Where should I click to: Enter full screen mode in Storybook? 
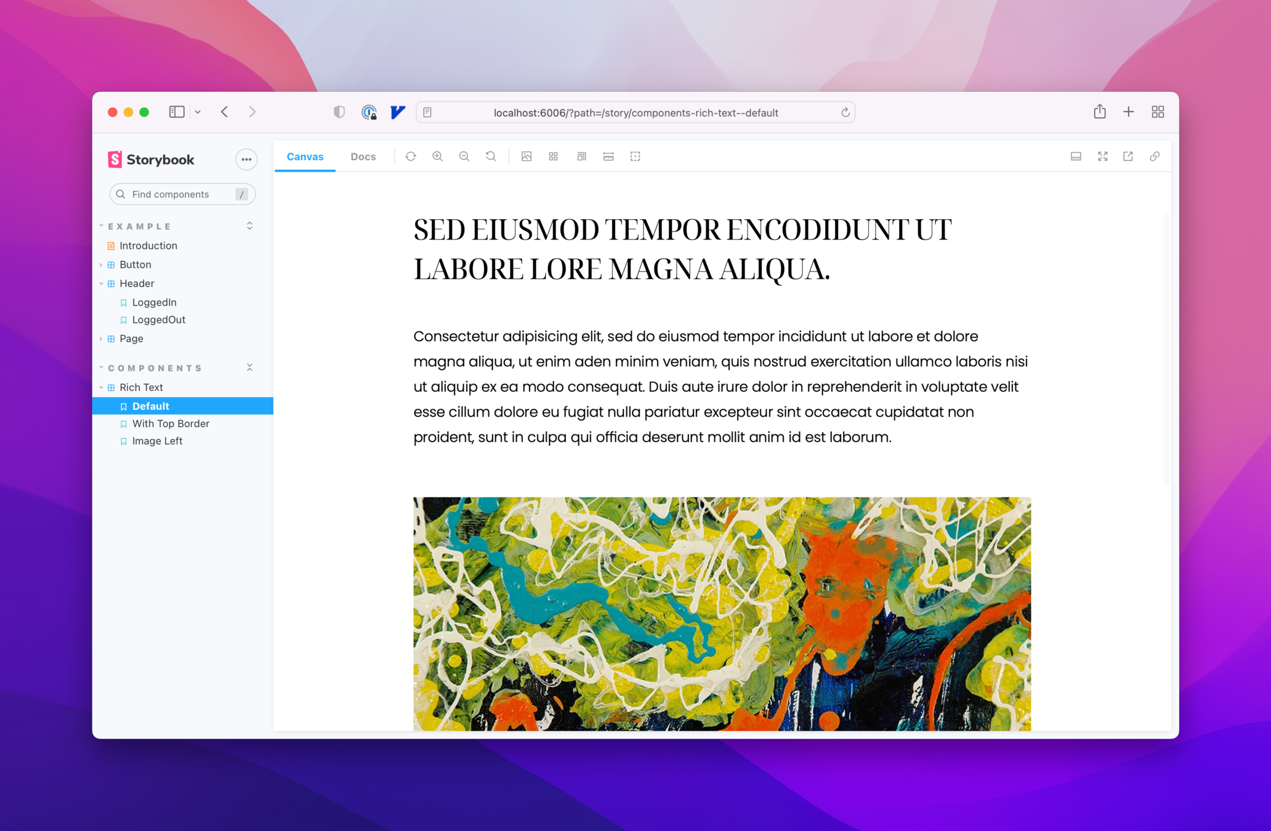point(1102,156)
